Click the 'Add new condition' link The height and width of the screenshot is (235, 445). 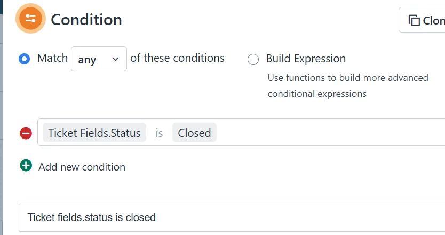tap(82, 167)
